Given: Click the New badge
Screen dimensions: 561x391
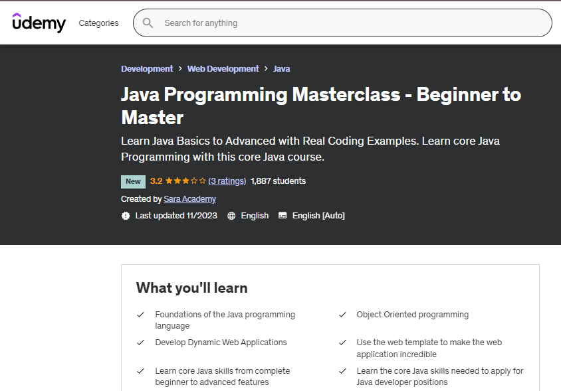Looking at the screenshot, I should (x=133, y=181).
